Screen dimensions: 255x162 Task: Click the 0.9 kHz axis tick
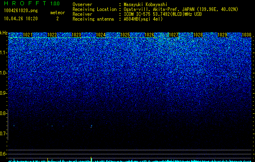tap(4, 93)
